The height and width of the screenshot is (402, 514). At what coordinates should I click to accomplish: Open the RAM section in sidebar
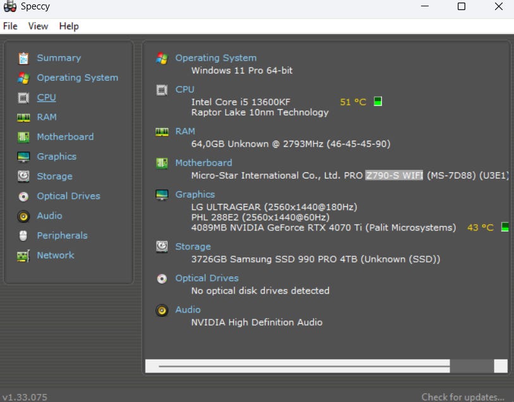(x=47, y=117)
